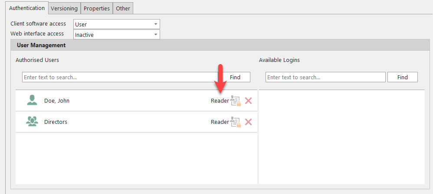
Task: Remove Doe, John with red X
Action: click(248, 101)
